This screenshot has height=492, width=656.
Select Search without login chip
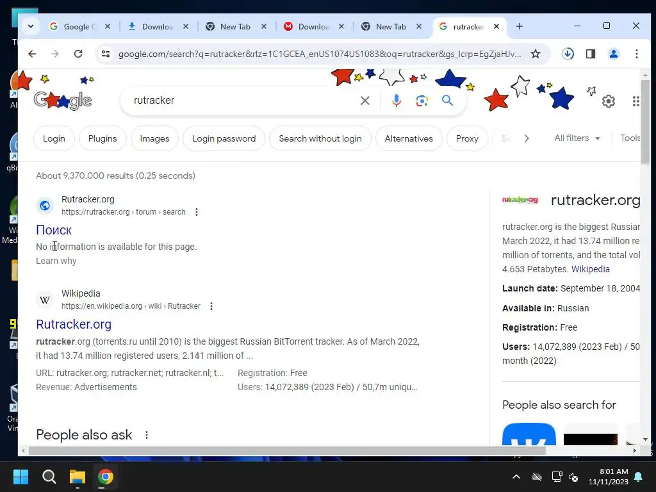pos(320,138)
